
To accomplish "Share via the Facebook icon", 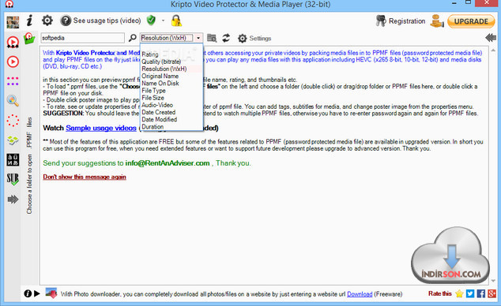I will pos(481,293).
